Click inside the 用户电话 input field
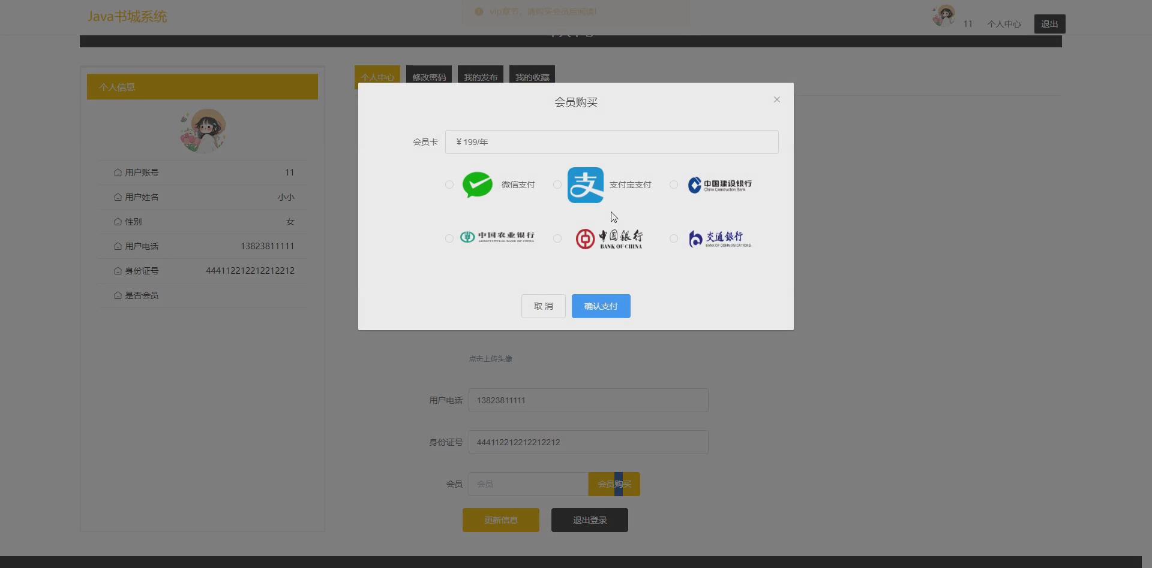Viewport: 1152px width, 568px height. point(588,400)
